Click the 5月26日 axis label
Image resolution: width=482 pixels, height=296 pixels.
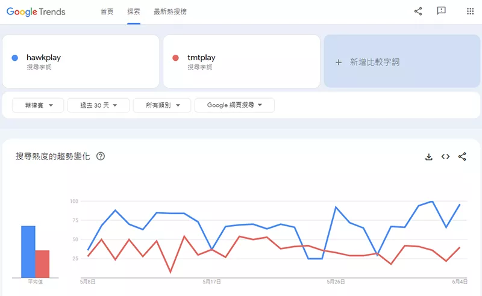click(x=336, y=282)
